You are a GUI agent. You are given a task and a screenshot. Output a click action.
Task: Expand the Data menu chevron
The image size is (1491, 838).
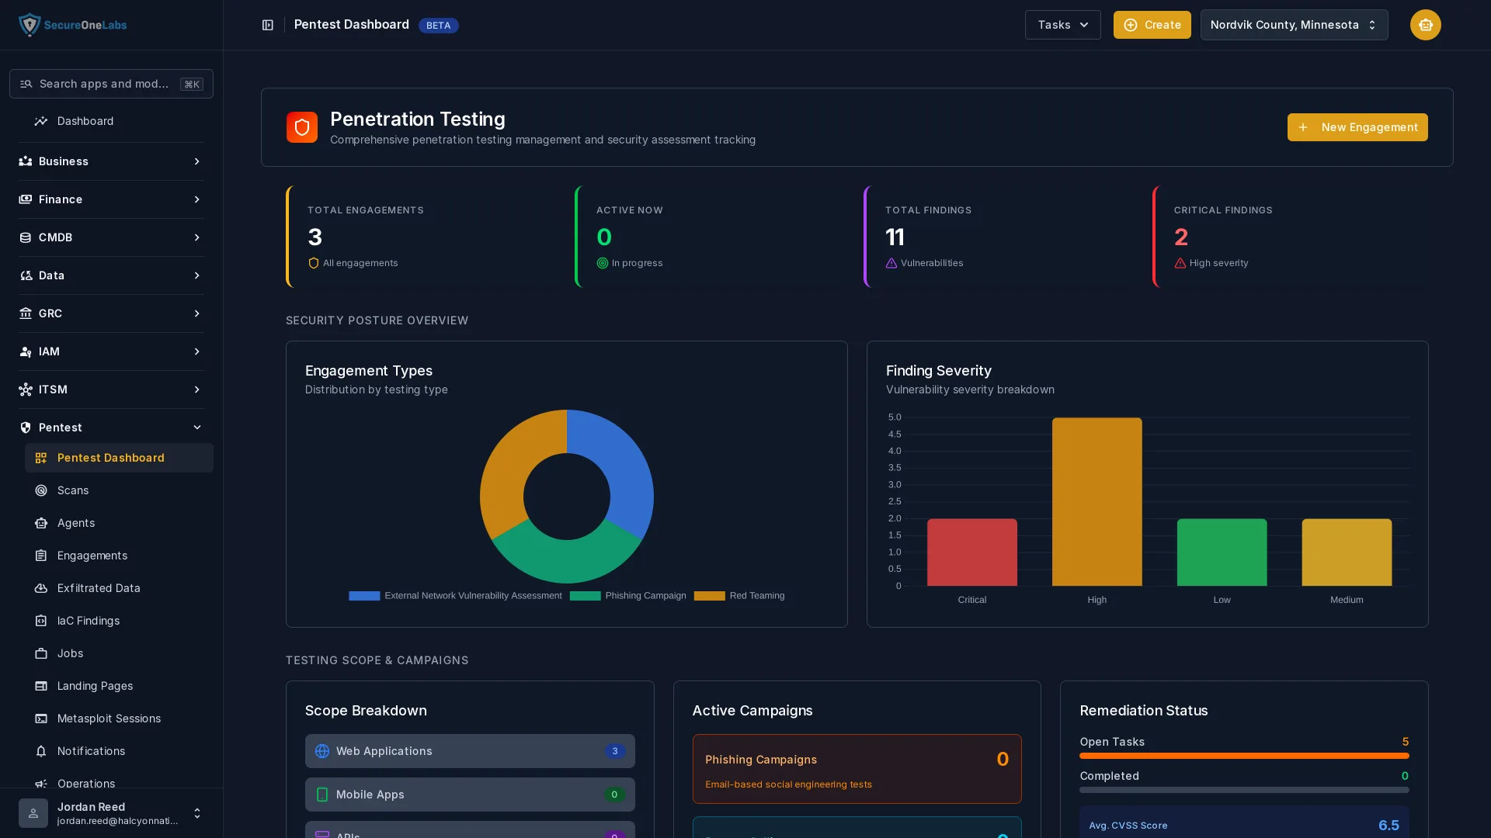click(196, 275)
